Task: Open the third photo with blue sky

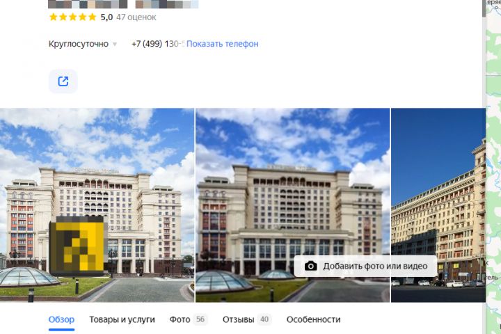Action: [x=438, y=205]
